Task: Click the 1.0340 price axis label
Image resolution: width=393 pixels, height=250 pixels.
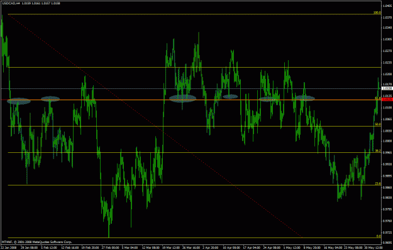Action: [387, 28]
